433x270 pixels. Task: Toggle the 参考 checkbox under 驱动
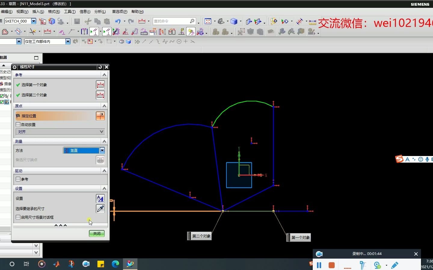[18, 179]
